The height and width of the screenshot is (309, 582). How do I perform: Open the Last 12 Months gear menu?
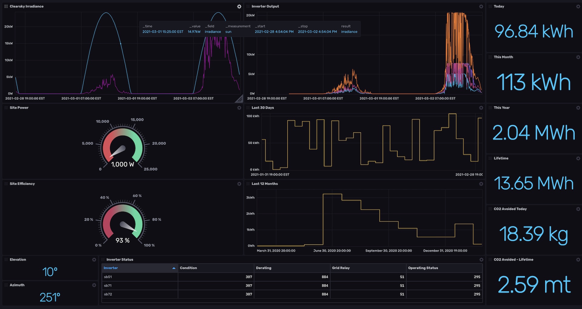pos(481,184)
